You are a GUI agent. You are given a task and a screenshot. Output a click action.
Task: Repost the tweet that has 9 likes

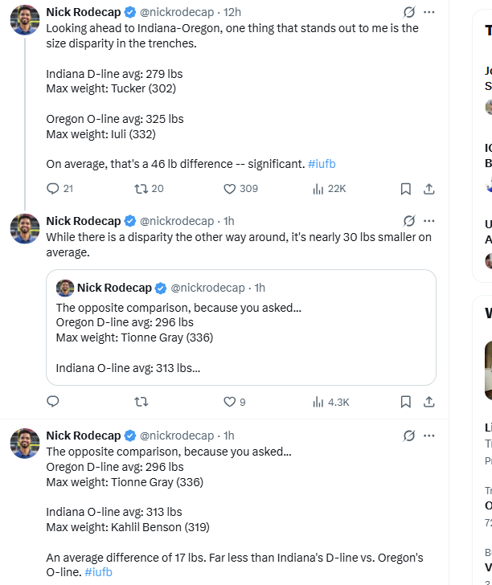point(141,402)
